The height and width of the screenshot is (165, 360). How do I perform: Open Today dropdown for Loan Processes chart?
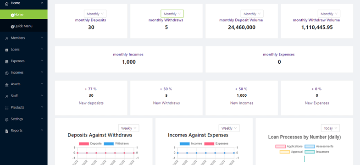point(330,128)
